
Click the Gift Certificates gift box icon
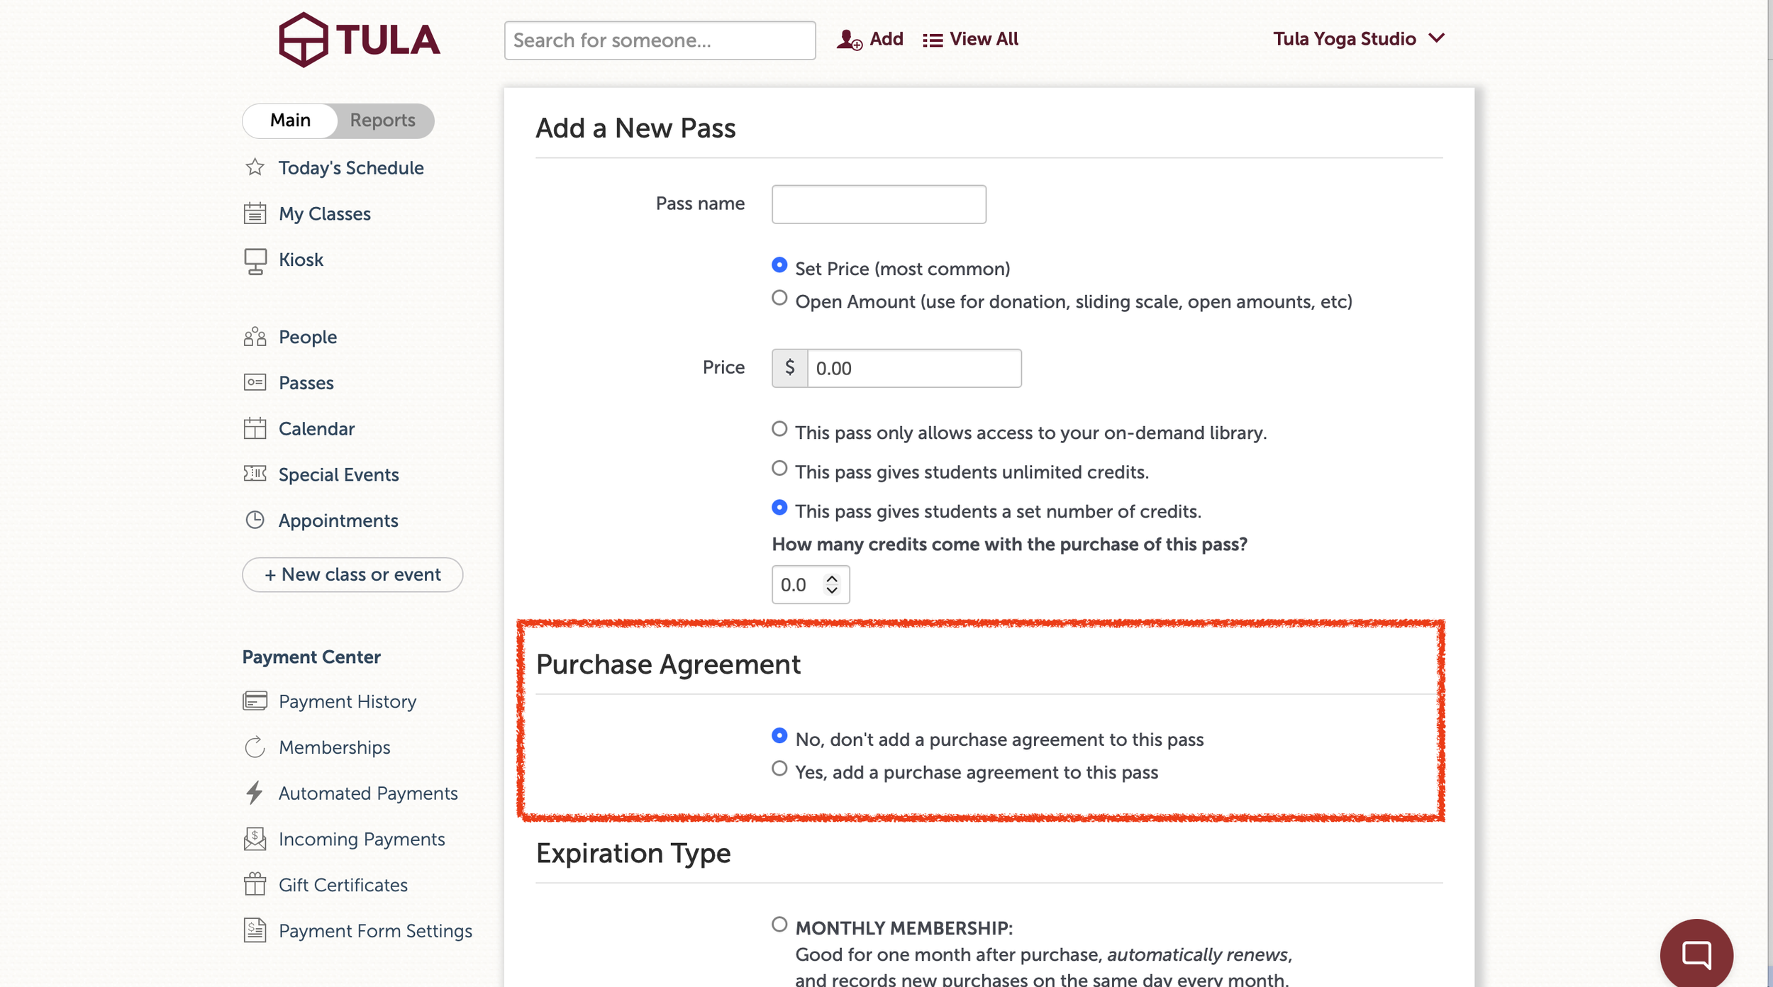pos(255,884)
